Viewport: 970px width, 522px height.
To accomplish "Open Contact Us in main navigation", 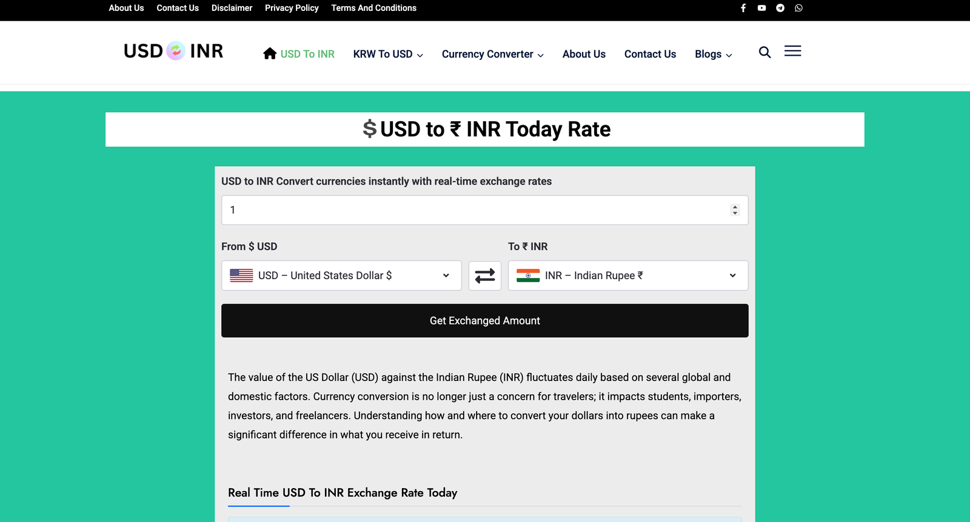I will pyautogui.click(x=650, y=54).
